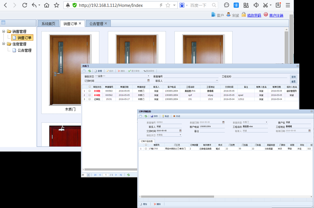Open the page size dropdown showing 20
Screen dimensions: 314x208
[88, 175]
